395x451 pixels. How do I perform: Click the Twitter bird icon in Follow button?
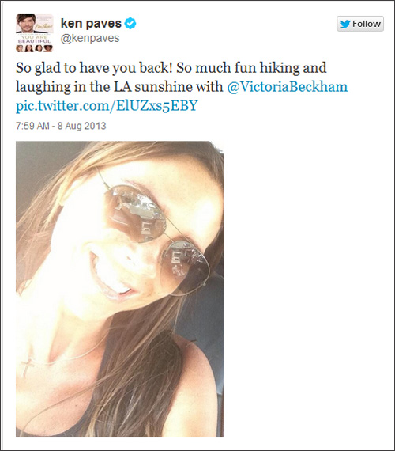pyautogui.click(x=345, y=24)
